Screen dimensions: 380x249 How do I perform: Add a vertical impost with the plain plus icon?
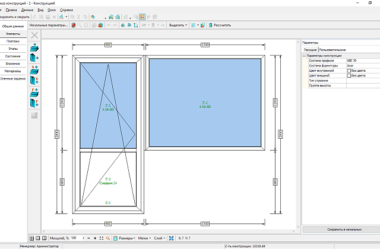tap(34, 58)
